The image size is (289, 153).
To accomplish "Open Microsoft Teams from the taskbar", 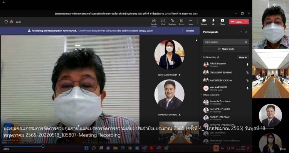I will (144, 148).
